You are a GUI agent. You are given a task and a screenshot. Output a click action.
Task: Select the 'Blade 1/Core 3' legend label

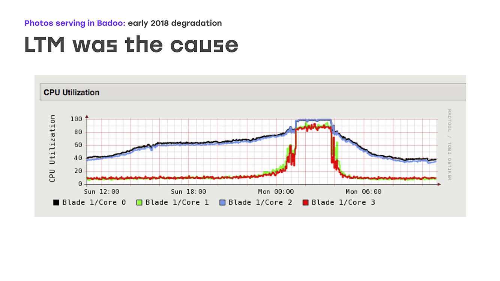tap(343, 202)
